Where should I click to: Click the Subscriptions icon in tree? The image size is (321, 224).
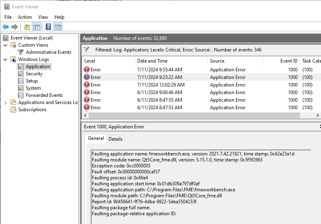coord(13,110)
